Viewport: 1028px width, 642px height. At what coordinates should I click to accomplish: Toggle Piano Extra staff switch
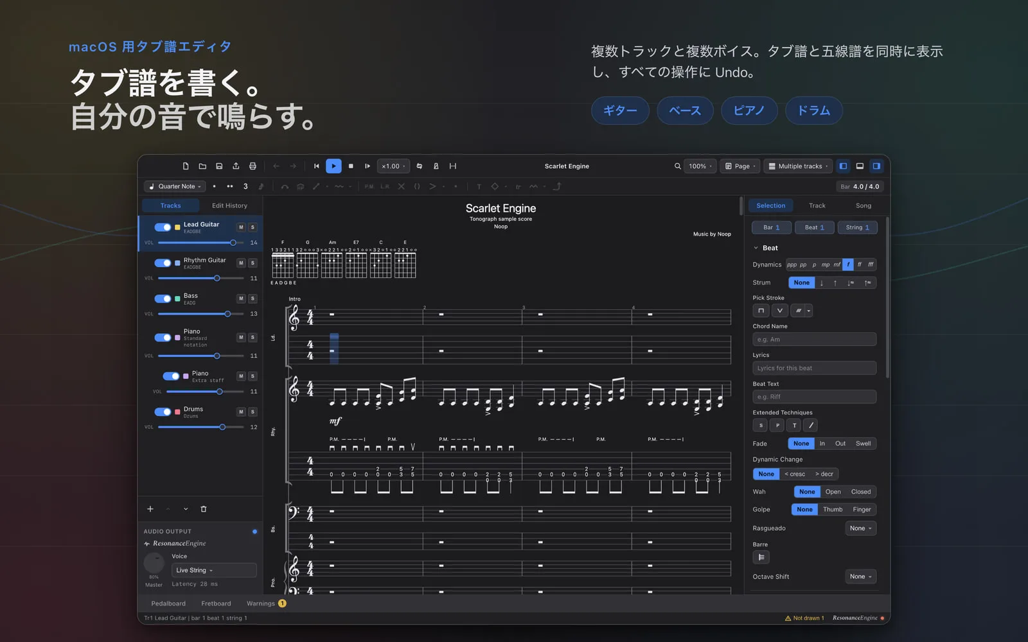click(x=171, y=376)
